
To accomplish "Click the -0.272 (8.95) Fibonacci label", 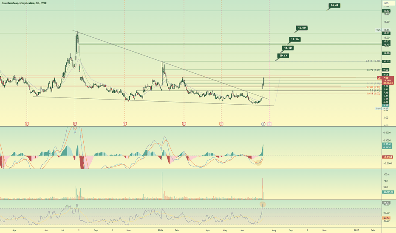I will 373,70.
